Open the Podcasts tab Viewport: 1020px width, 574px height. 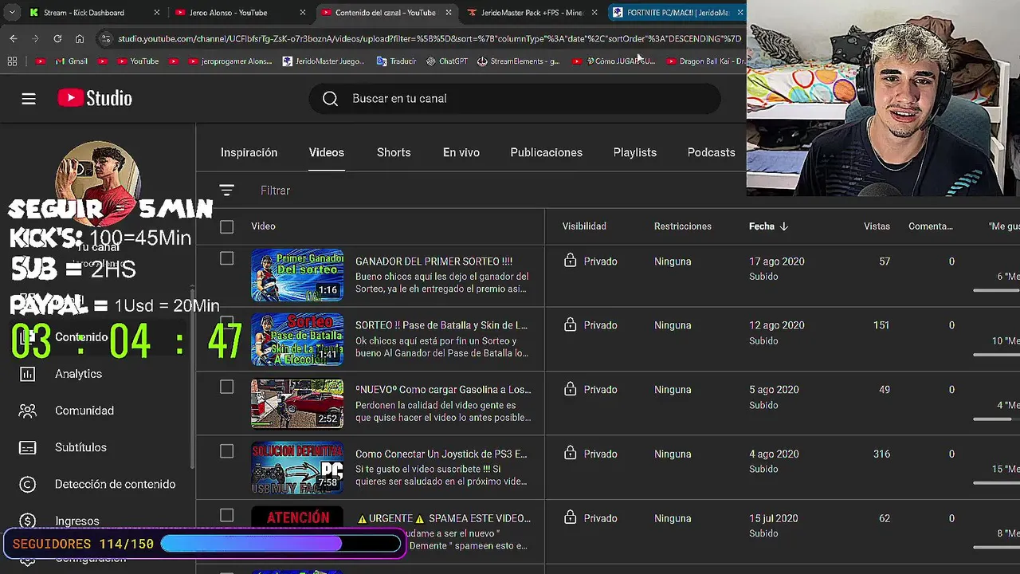[712, 152]
